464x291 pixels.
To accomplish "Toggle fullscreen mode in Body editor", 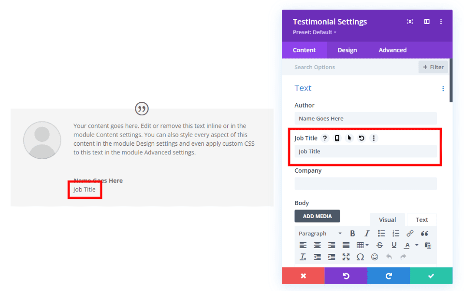I will 346,257.
